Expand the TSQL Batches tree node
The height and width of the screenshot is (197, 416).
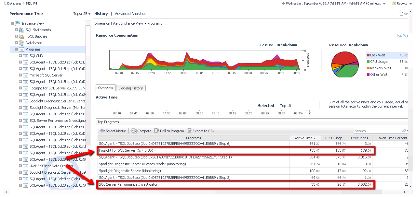coord(16,36)
